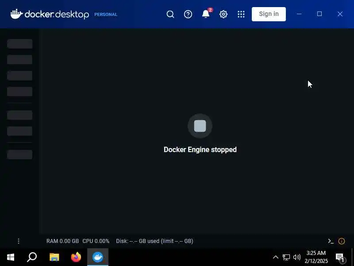The image size is (354, 266).
Task: Maximize the Docker Desktop window
Action: (319, 14)
